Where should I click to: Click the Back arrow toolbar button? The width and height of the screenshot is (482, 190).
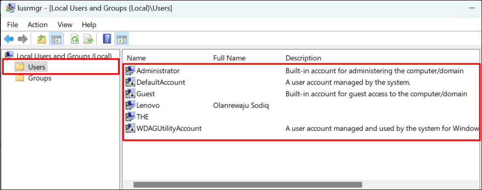point(8,39)
